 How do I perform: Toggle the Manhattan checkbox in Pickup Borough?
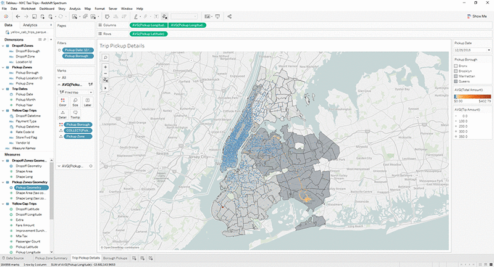456,76
